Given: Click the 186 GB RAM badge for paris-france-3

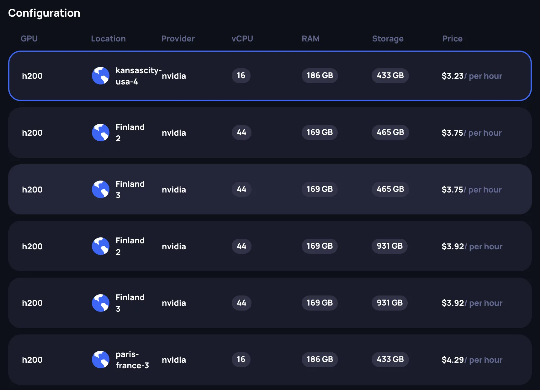Looking at the screenshot, I should (320, 360).
